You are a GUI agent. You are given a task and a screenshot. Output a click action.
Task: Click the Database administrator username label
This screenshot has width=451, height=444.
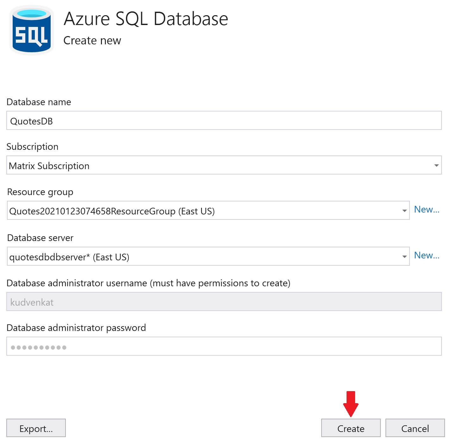click(x=148, y=283)
